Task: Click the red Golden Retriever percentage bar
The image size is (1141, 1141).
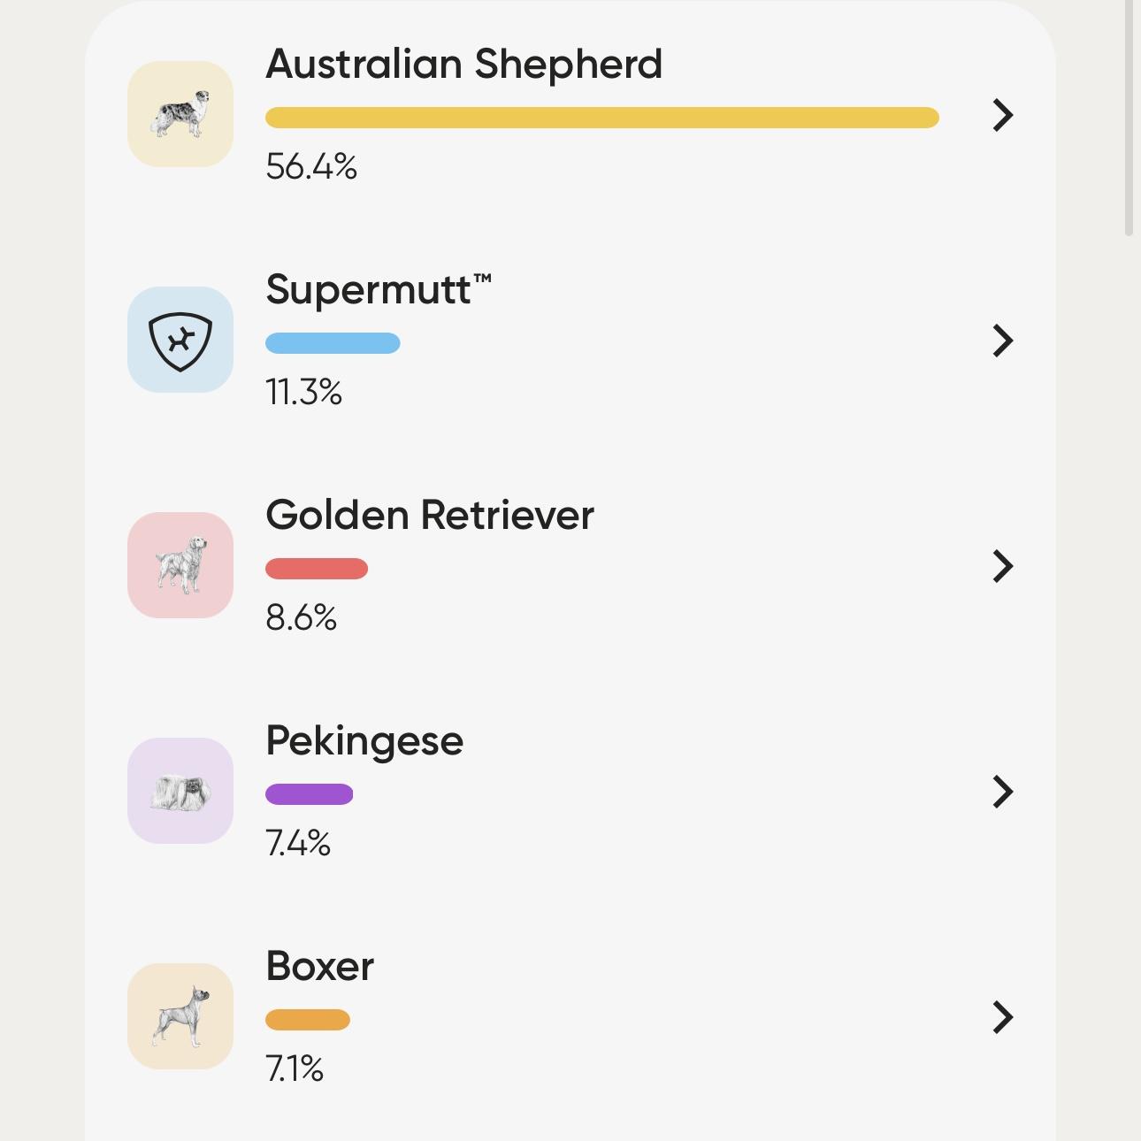Action: 317,569
